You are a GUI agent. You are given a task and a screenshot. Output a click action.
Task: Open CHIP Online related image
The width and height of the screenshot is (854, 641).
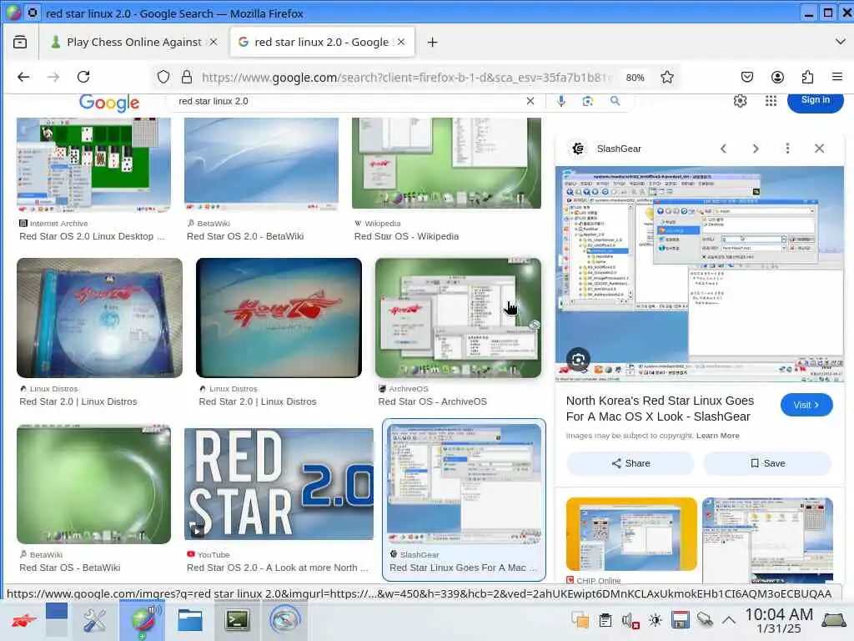632,534
